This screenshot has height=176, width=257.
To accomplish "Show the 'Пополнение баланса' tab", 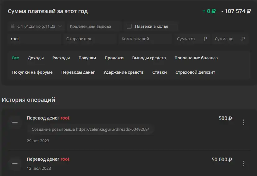I will (x=196, y=58).
